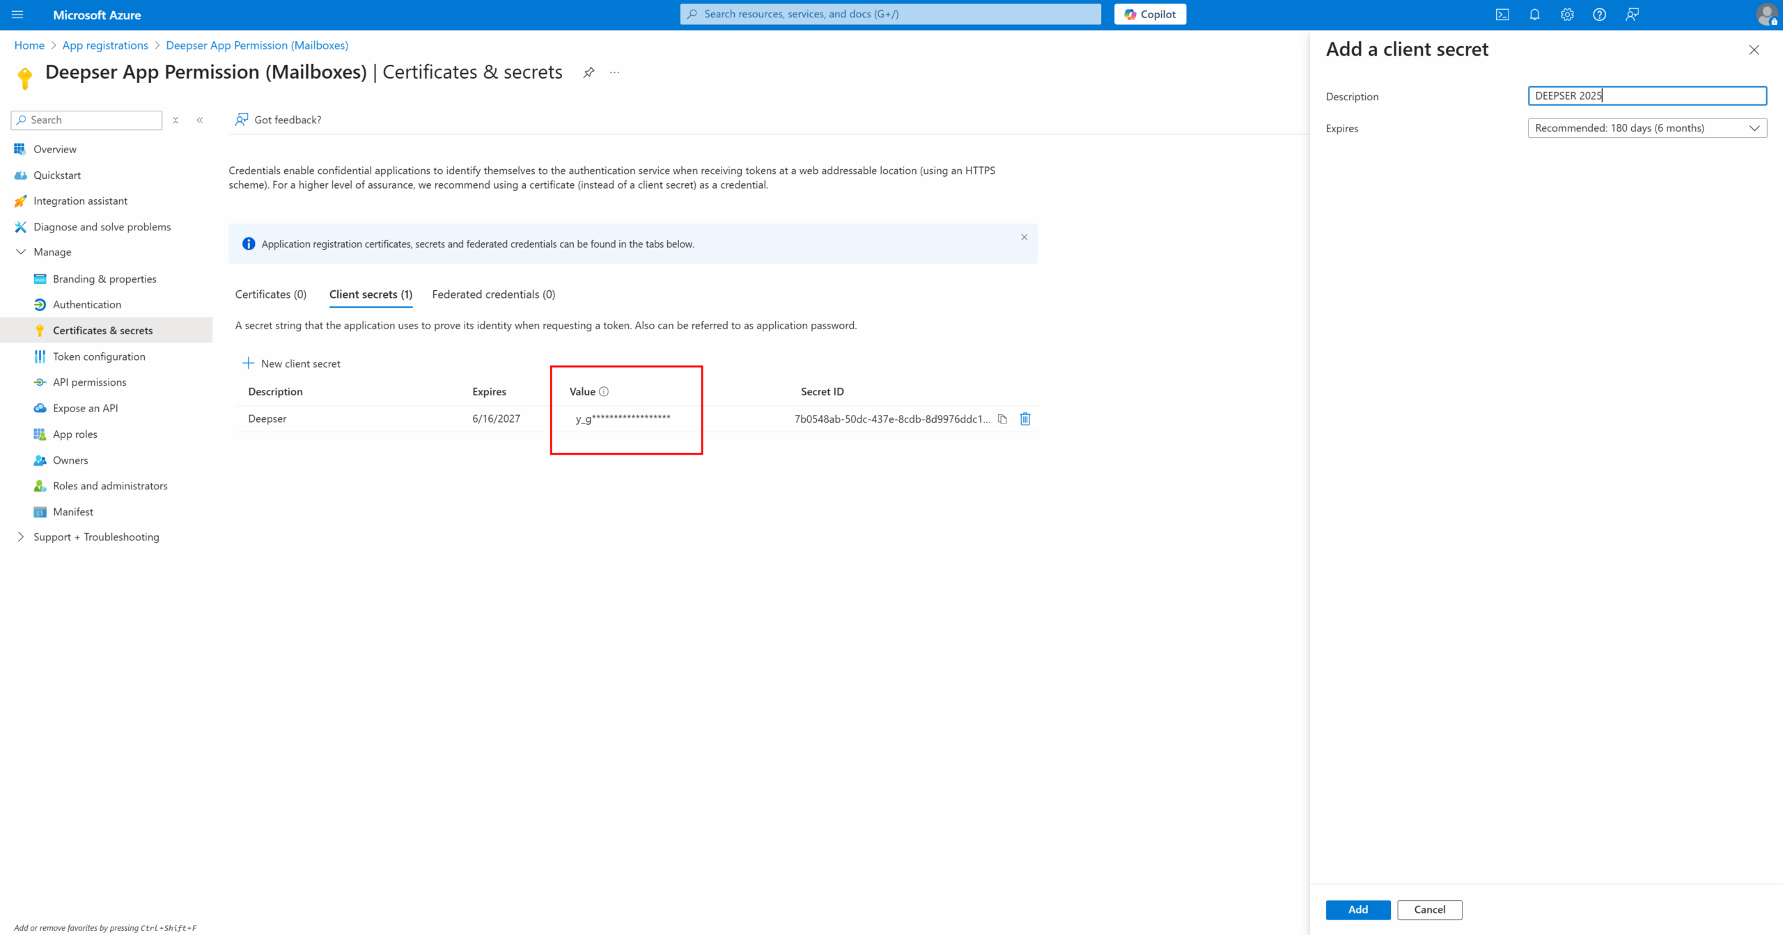Click the Value column info icon
1783x935 pixels.
click(604, 391)
